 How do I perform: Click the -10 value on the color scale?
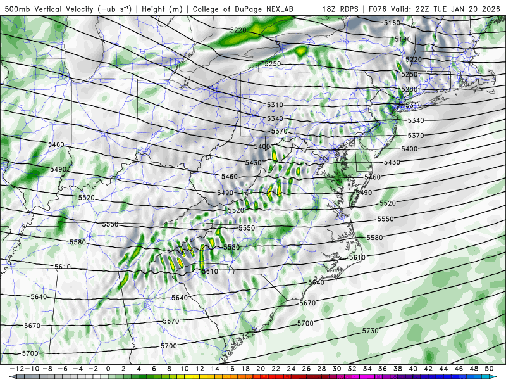[x=32, y=369]
